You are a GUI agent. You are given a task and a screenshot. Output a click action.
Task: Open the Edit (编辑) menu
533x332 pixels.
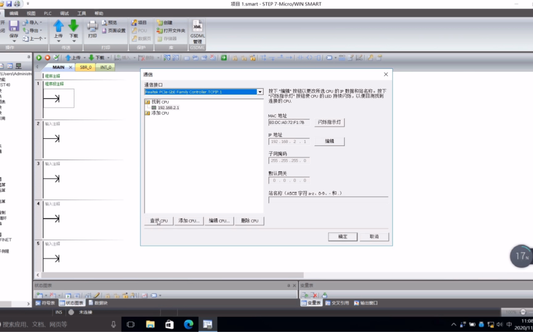14,13
